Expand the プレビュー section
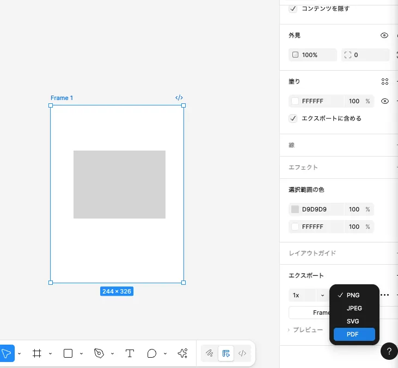This screenshot has height=368, width=398. click(305, 330)
